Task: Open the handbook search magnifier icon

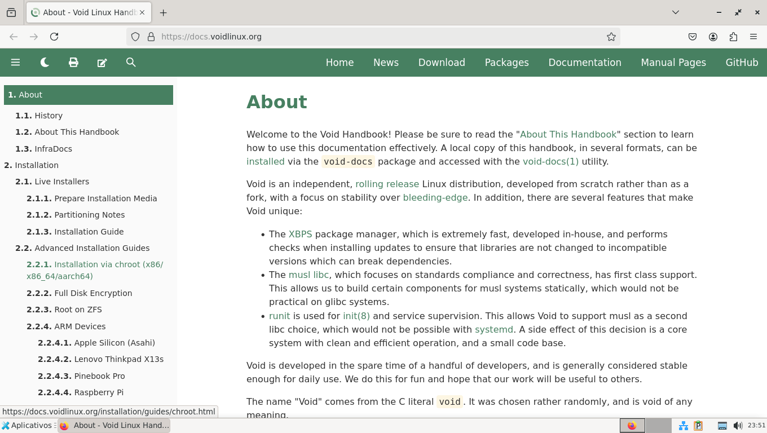Action: [x=131, y=63]
